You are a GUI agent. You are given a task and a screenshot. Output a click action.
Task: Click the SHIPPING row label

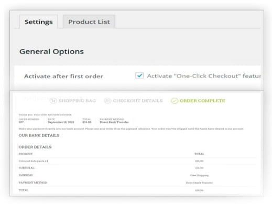[26, 175]
